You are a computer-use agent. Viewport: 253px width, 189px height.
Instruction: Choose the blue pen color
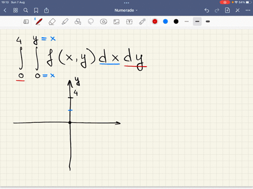click(x=166, y=22)
